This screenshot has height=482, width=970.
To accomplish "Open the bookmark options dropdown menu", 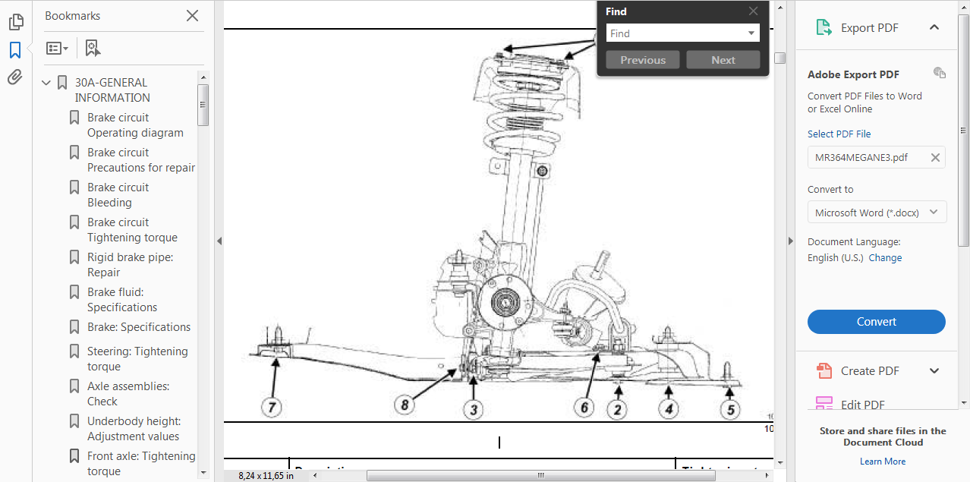I will [x=57, y=48].
